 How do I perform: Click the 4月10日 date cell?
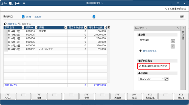(14, 35)
